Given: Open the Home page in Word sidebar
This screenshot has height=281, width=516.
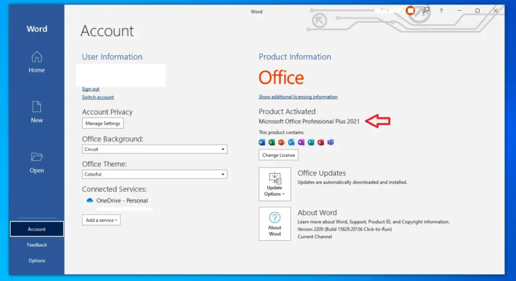Looking at the screenshot, I should [36, 62].
